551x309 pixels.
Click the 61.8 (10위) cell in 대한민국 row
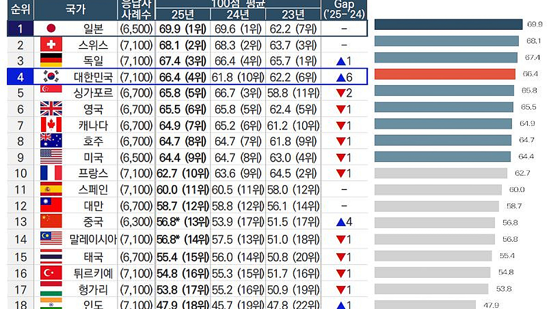coord(238,77)
